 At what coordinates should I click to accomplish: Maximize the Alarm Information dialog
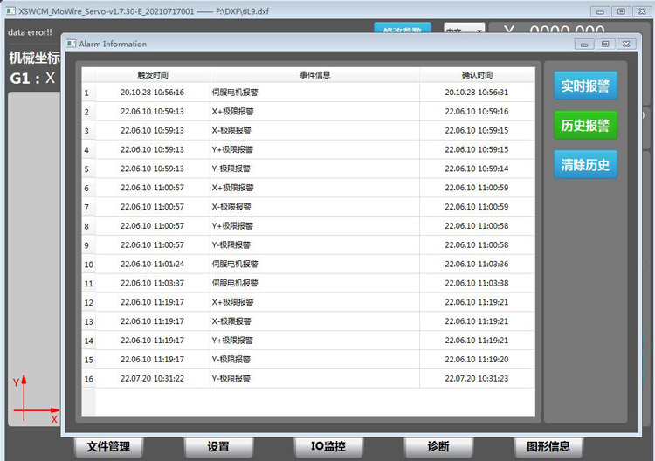tap(605, 44)
